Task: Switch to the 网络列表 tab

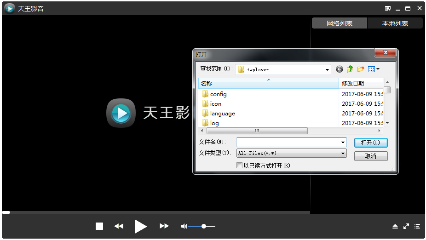Action: 340,23
